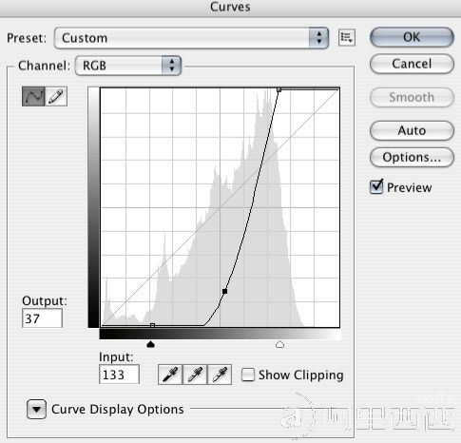Select the top curve control point
This screenshot has height=443, width=461.
click(x=279, y=90)
